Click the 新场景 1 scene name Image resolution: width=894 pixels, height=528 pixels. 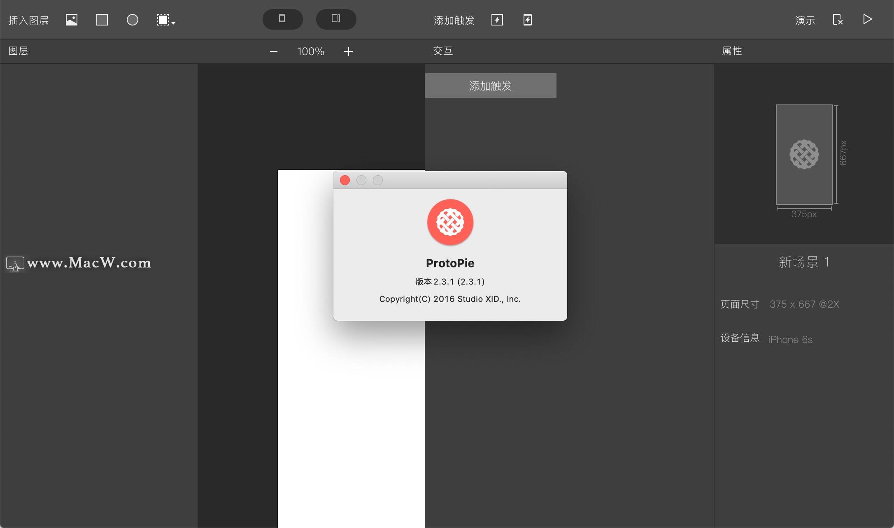[x=804, y=262]
